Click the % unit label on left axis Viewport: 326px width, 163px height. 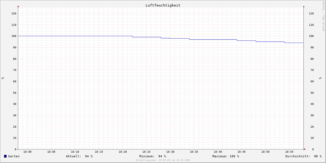point(3,78)
